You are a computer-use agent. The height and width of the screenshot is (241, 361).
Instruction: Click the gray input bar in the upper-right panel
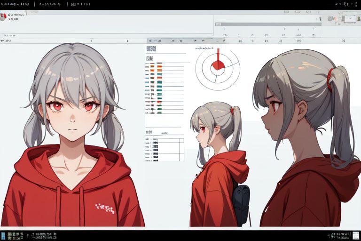(267, 24)
